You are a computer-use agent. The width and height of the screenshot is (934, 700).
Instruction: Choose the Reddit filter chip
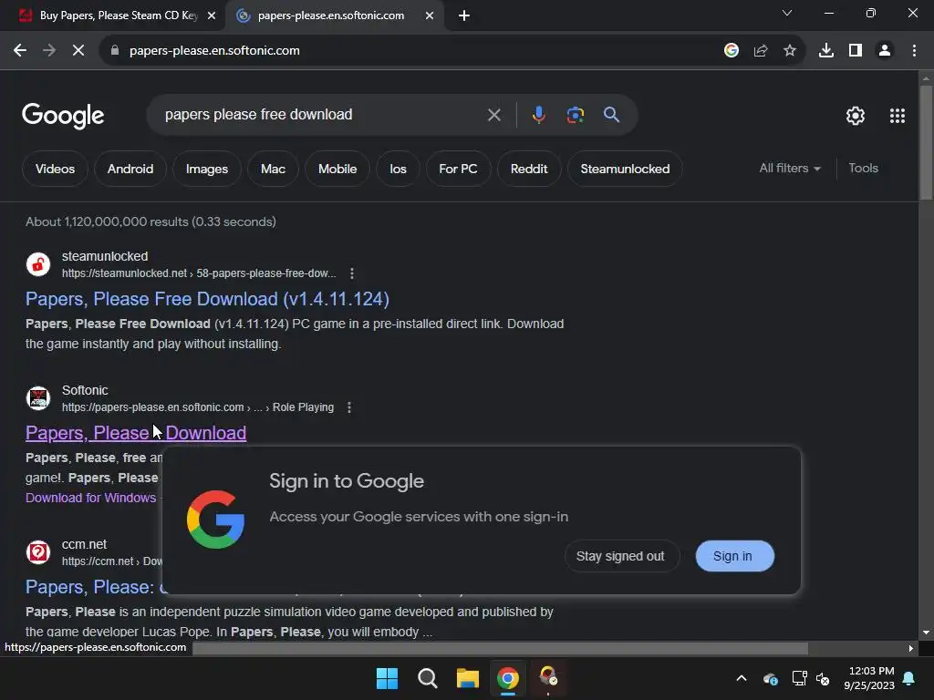pos(529,169)
